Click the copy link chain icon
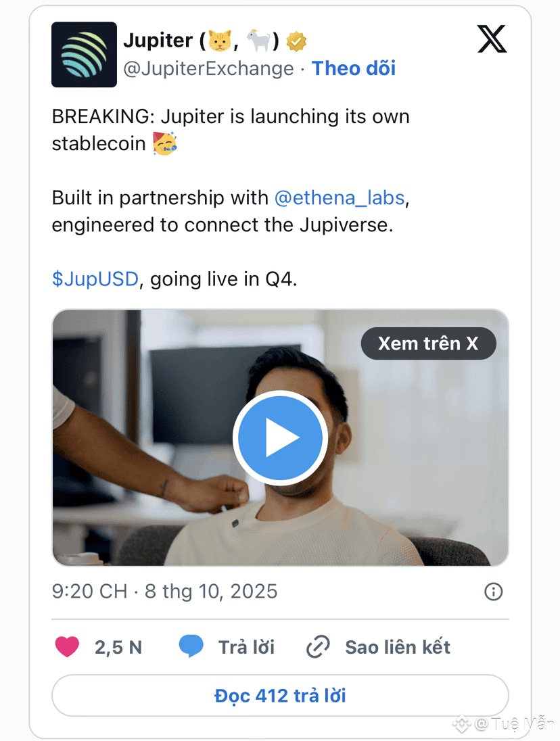 tap(317, 647)
